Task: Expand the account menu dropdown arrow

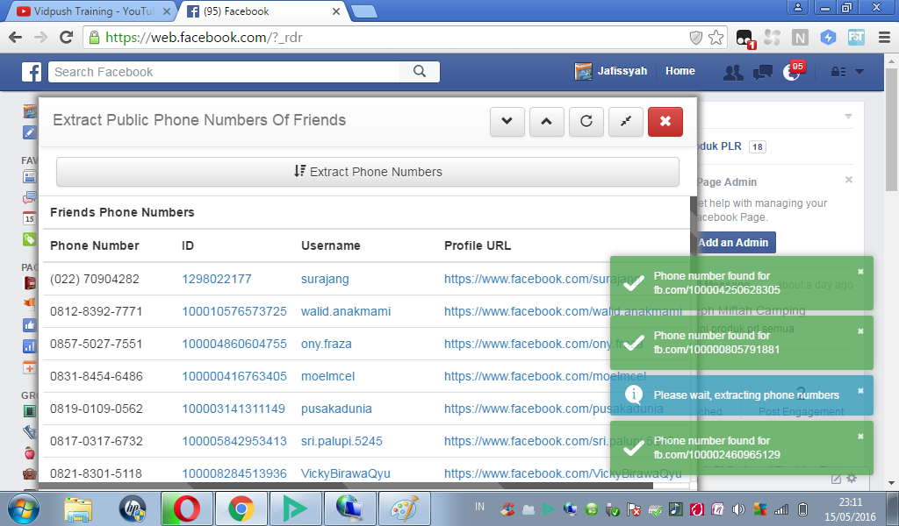Action: (x=859, y=72)
